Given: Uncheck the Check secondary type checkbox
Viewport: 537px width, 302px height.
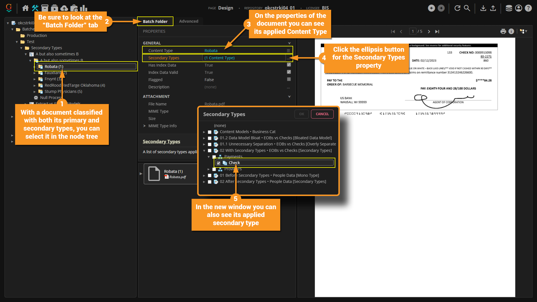Looking at the screenshot, I should 219,163.
